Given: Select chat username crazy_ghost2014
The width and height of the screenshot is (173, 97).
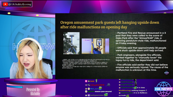Looking at the screenshot, I should pyautogui.click(x=97, y=85).
